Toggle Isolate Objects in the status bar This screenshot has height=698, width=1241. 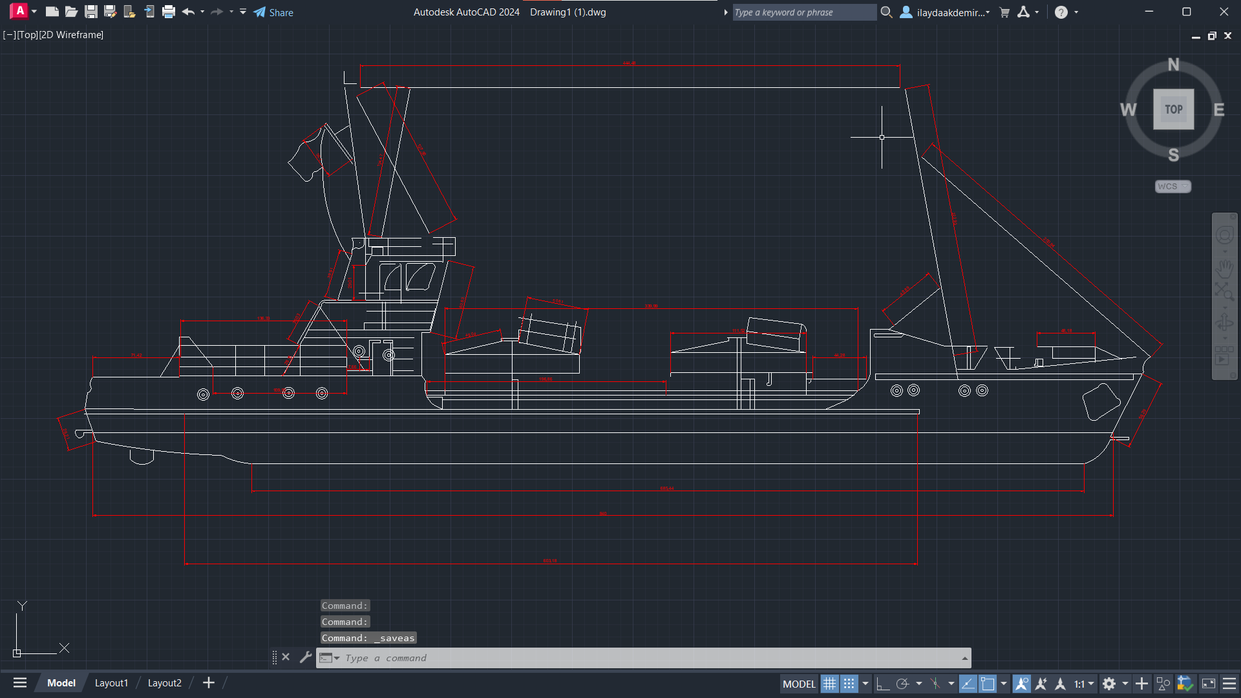[x=1163, y=683]
